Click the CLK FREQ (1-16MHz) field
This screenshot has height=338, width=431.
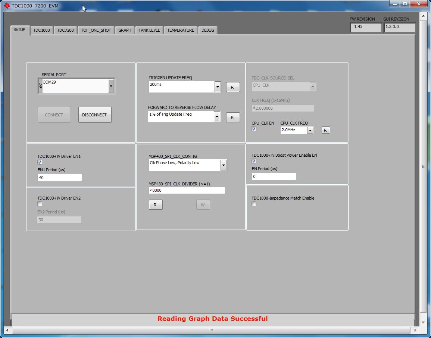283,108
